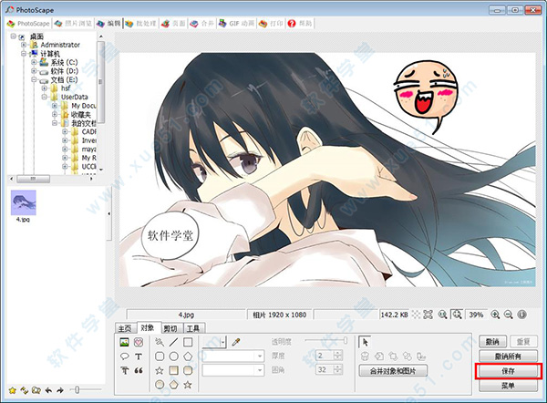
Task: Switch to the 工具 tab
Action: pyautogui.click(x=193, y=328)
